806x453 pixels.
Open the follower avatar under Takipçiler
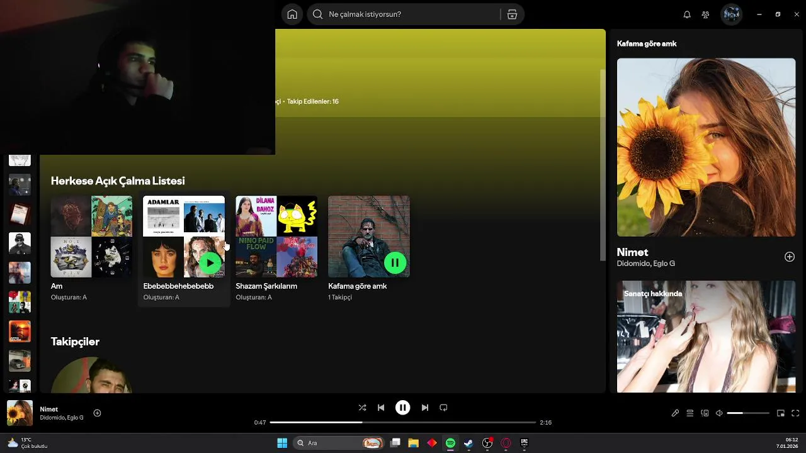(x=91, y=376)
